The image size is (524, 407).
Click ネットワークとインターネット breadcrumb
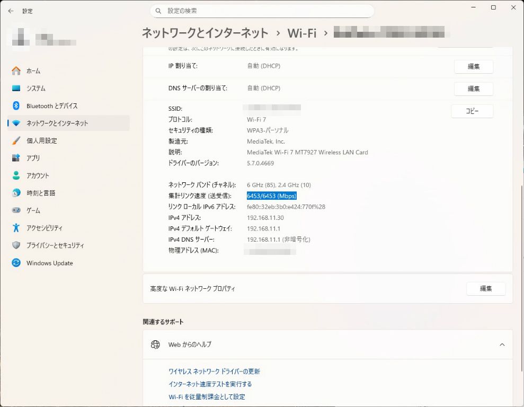(205, 33)
